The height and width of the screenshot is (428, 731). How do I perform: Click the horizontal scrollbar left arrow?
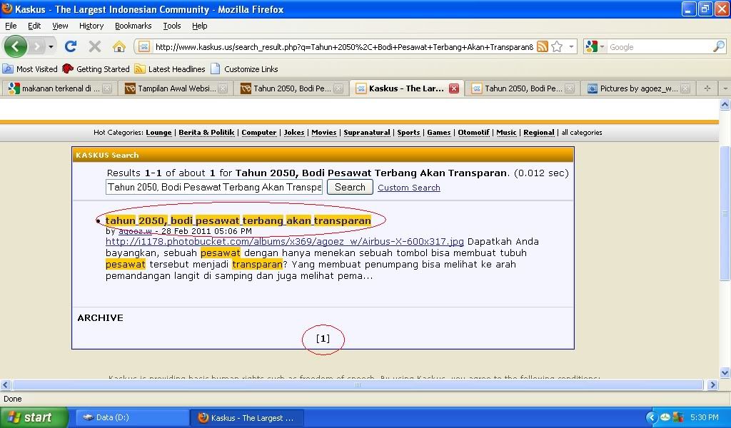coord(6,384)
